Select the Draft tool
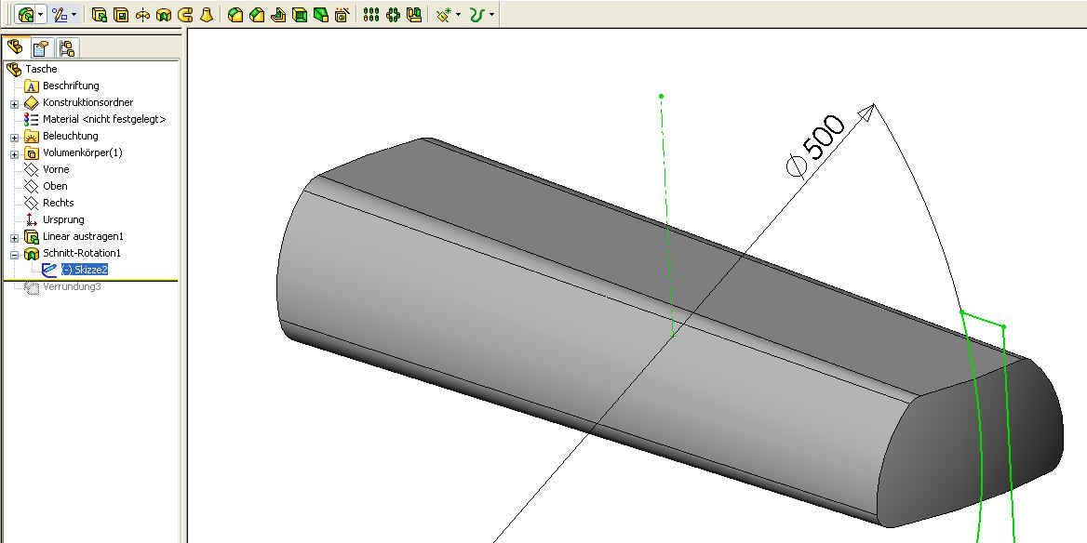1087x543 pixels. (321, 15)
